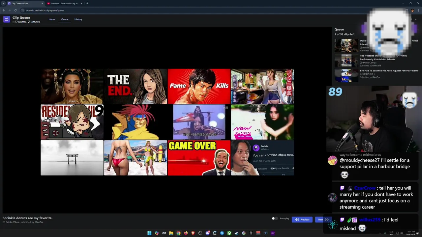Open the beach bikini fighters video thumbnail
This screenshot has height=237, width=422.
click(136, 158)
